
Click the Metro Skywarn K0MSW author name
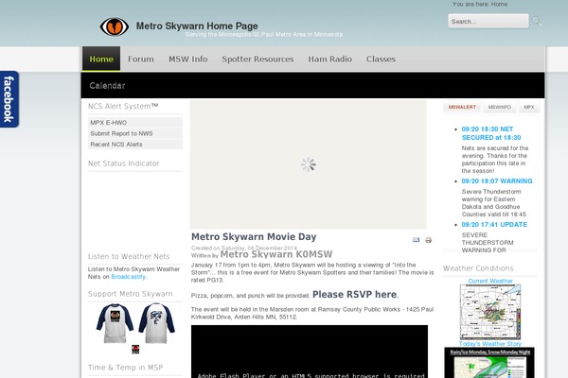[x=276, y=254]
